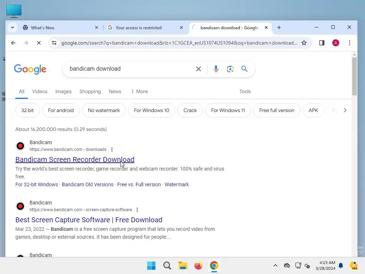Open Chrome side panel
The image size is (365, 274).
coord(322,43)
